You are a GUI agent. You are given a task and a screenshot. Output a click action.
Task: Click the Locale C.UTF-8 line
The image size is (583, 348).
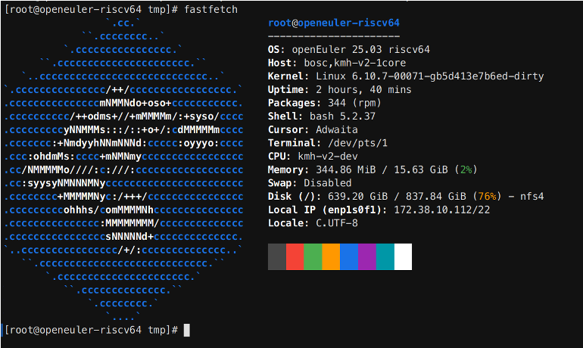click(313, 223)
